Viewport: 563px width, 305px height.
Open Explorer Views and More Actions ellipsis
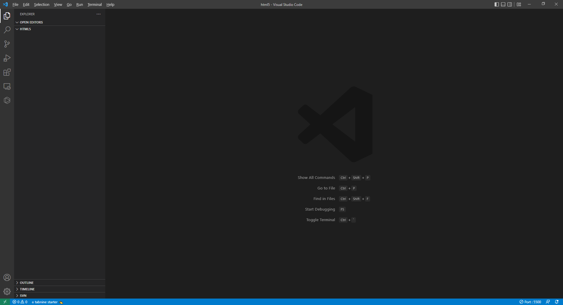pyautogui.click(x=99, y=14)
